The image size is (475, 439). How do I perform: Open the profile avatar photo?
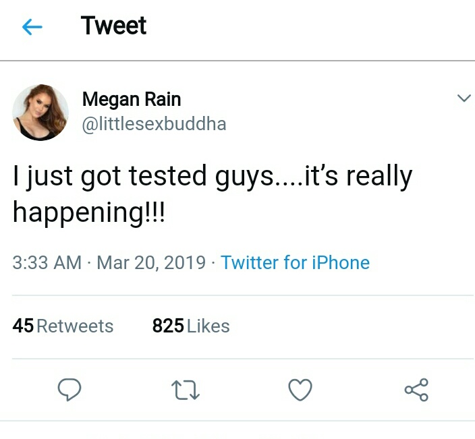point(41,112)
